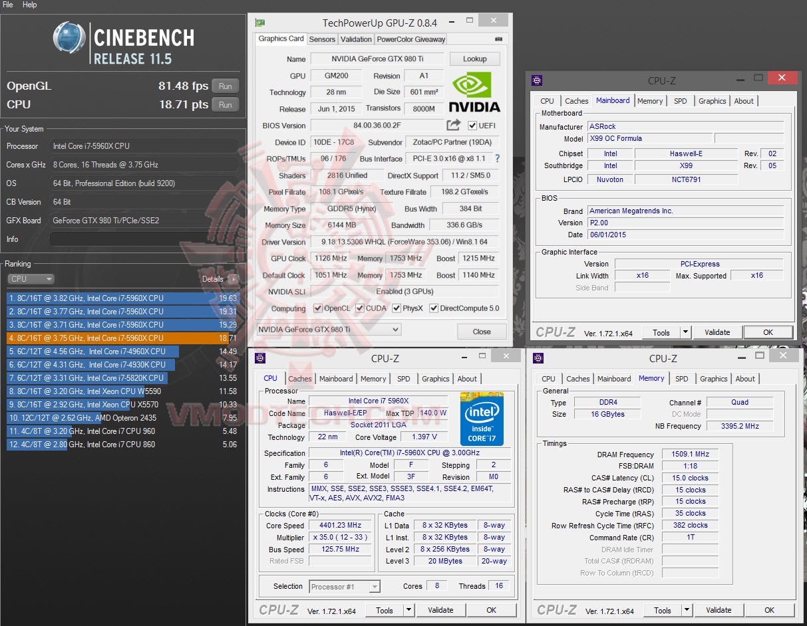
Task: Click Tools button in CPU-Z CPU window
Action: click(x=385, y=610)
